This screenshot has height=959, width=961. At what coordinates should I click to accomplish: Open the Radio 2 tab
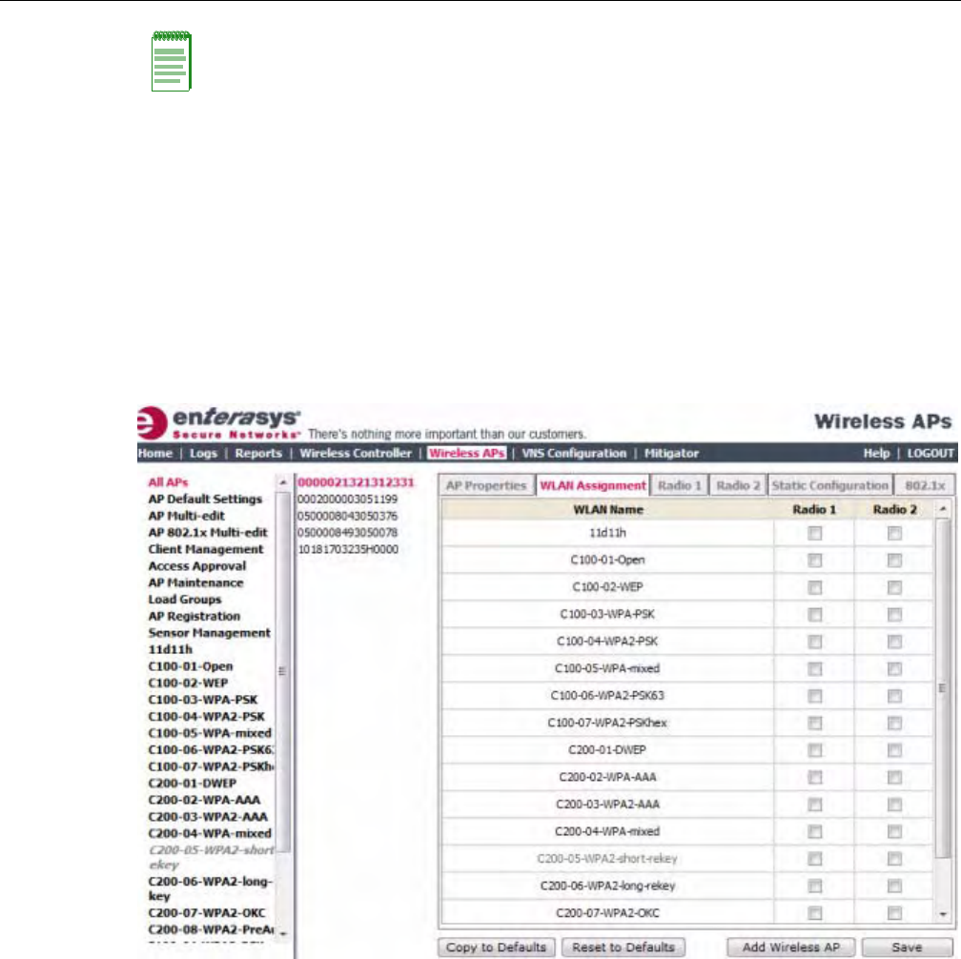tap(738, 485)
